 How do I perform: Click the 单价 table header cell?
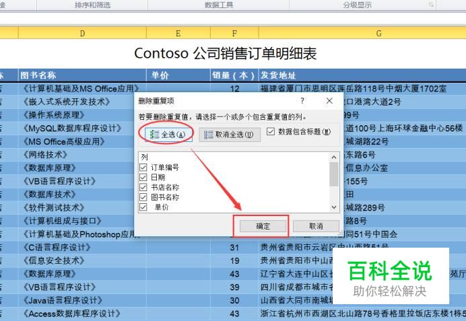[178, 75]
